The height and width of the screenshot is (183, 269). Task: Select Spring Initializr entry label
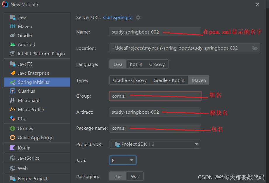(x=34, y=82)
